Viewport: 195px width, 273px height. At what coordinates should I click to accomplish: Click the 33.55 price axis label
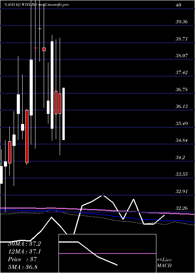pos(182,174)
